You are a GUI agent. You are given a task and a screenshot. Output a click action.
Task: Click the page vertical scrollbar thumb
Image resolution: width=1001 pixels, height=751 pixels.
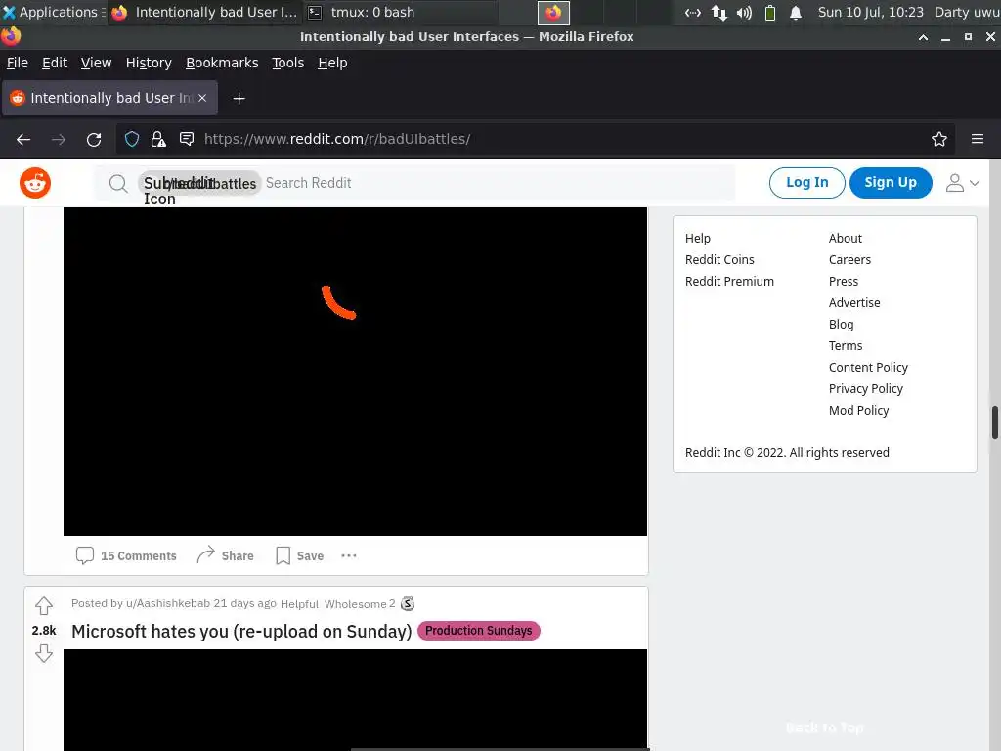[994, 422]
